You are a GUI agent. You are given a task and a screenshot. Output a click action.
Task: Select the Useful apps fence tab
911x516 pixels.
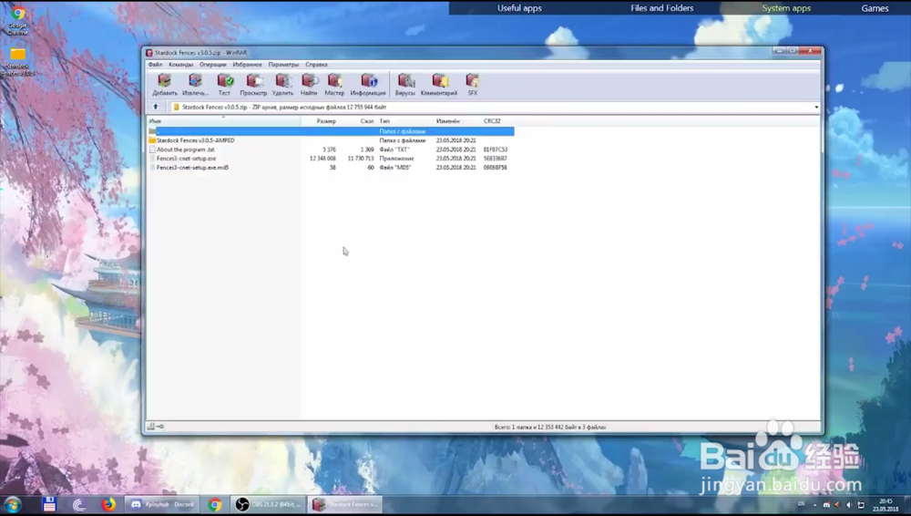point(519,8)
